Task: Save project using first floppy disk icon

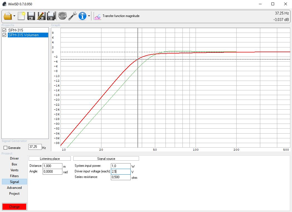Action: [x=31, y=16]
